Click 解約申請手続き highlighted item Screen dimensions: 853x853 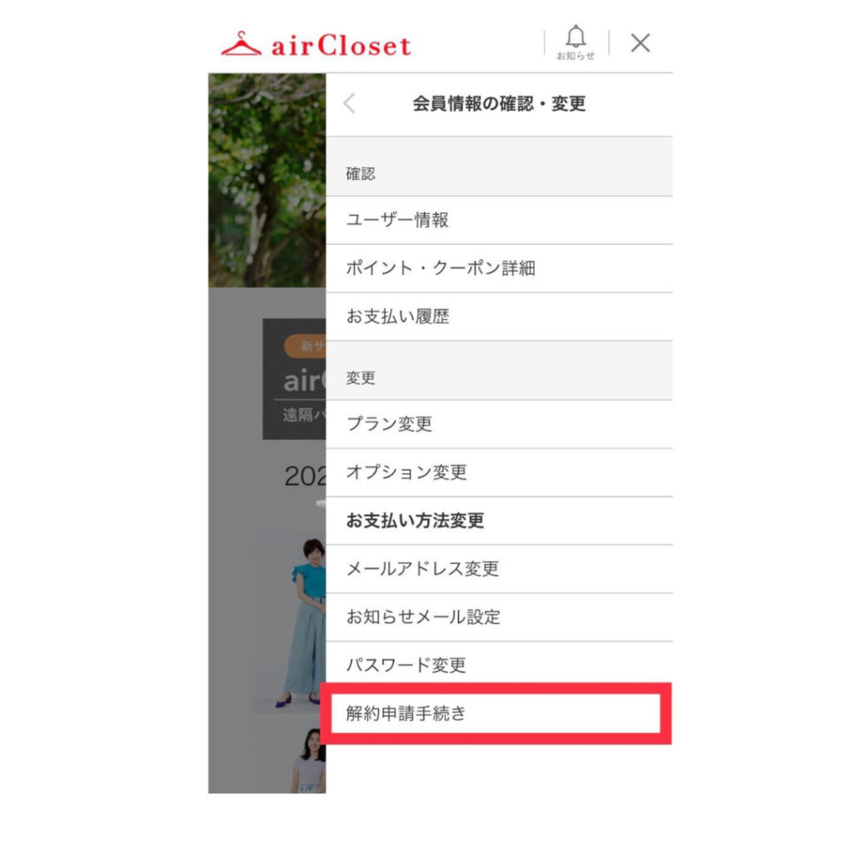tap(496, 713)
